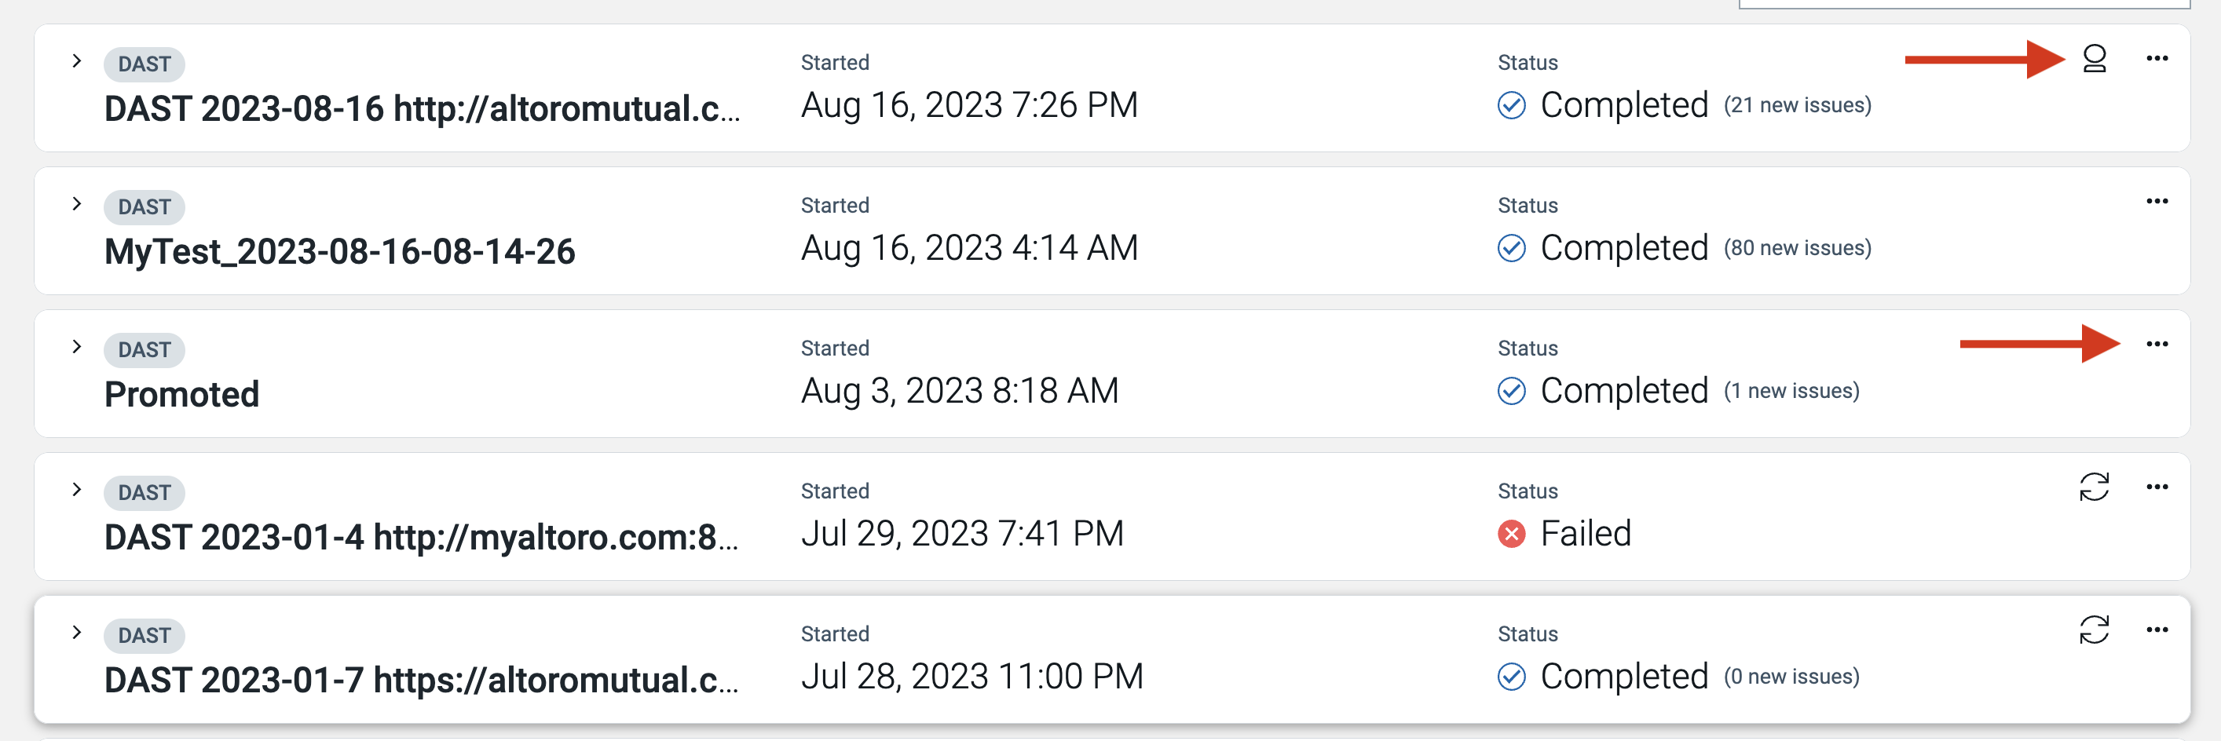Open the MyTest_2023-08-16-08-14-26 scan title
The width and height of the screenshot is (2221, 741).
[338, 252]
